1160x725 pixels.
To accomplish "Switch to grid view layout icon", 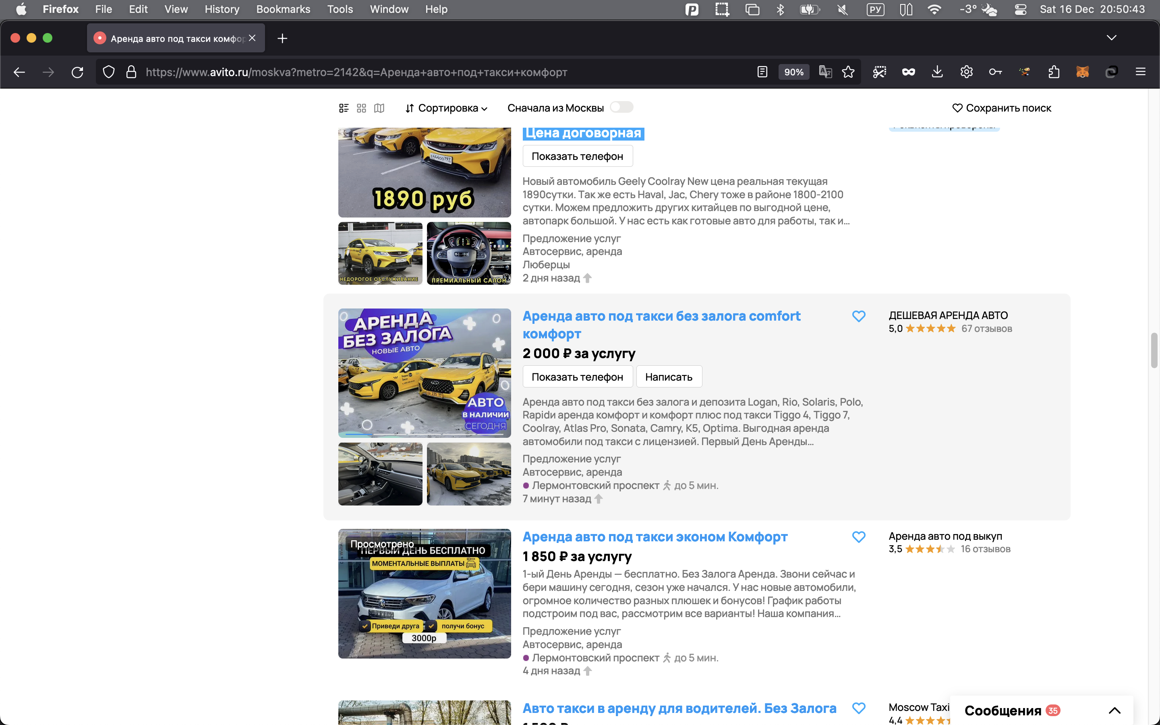I will point(361,108).
